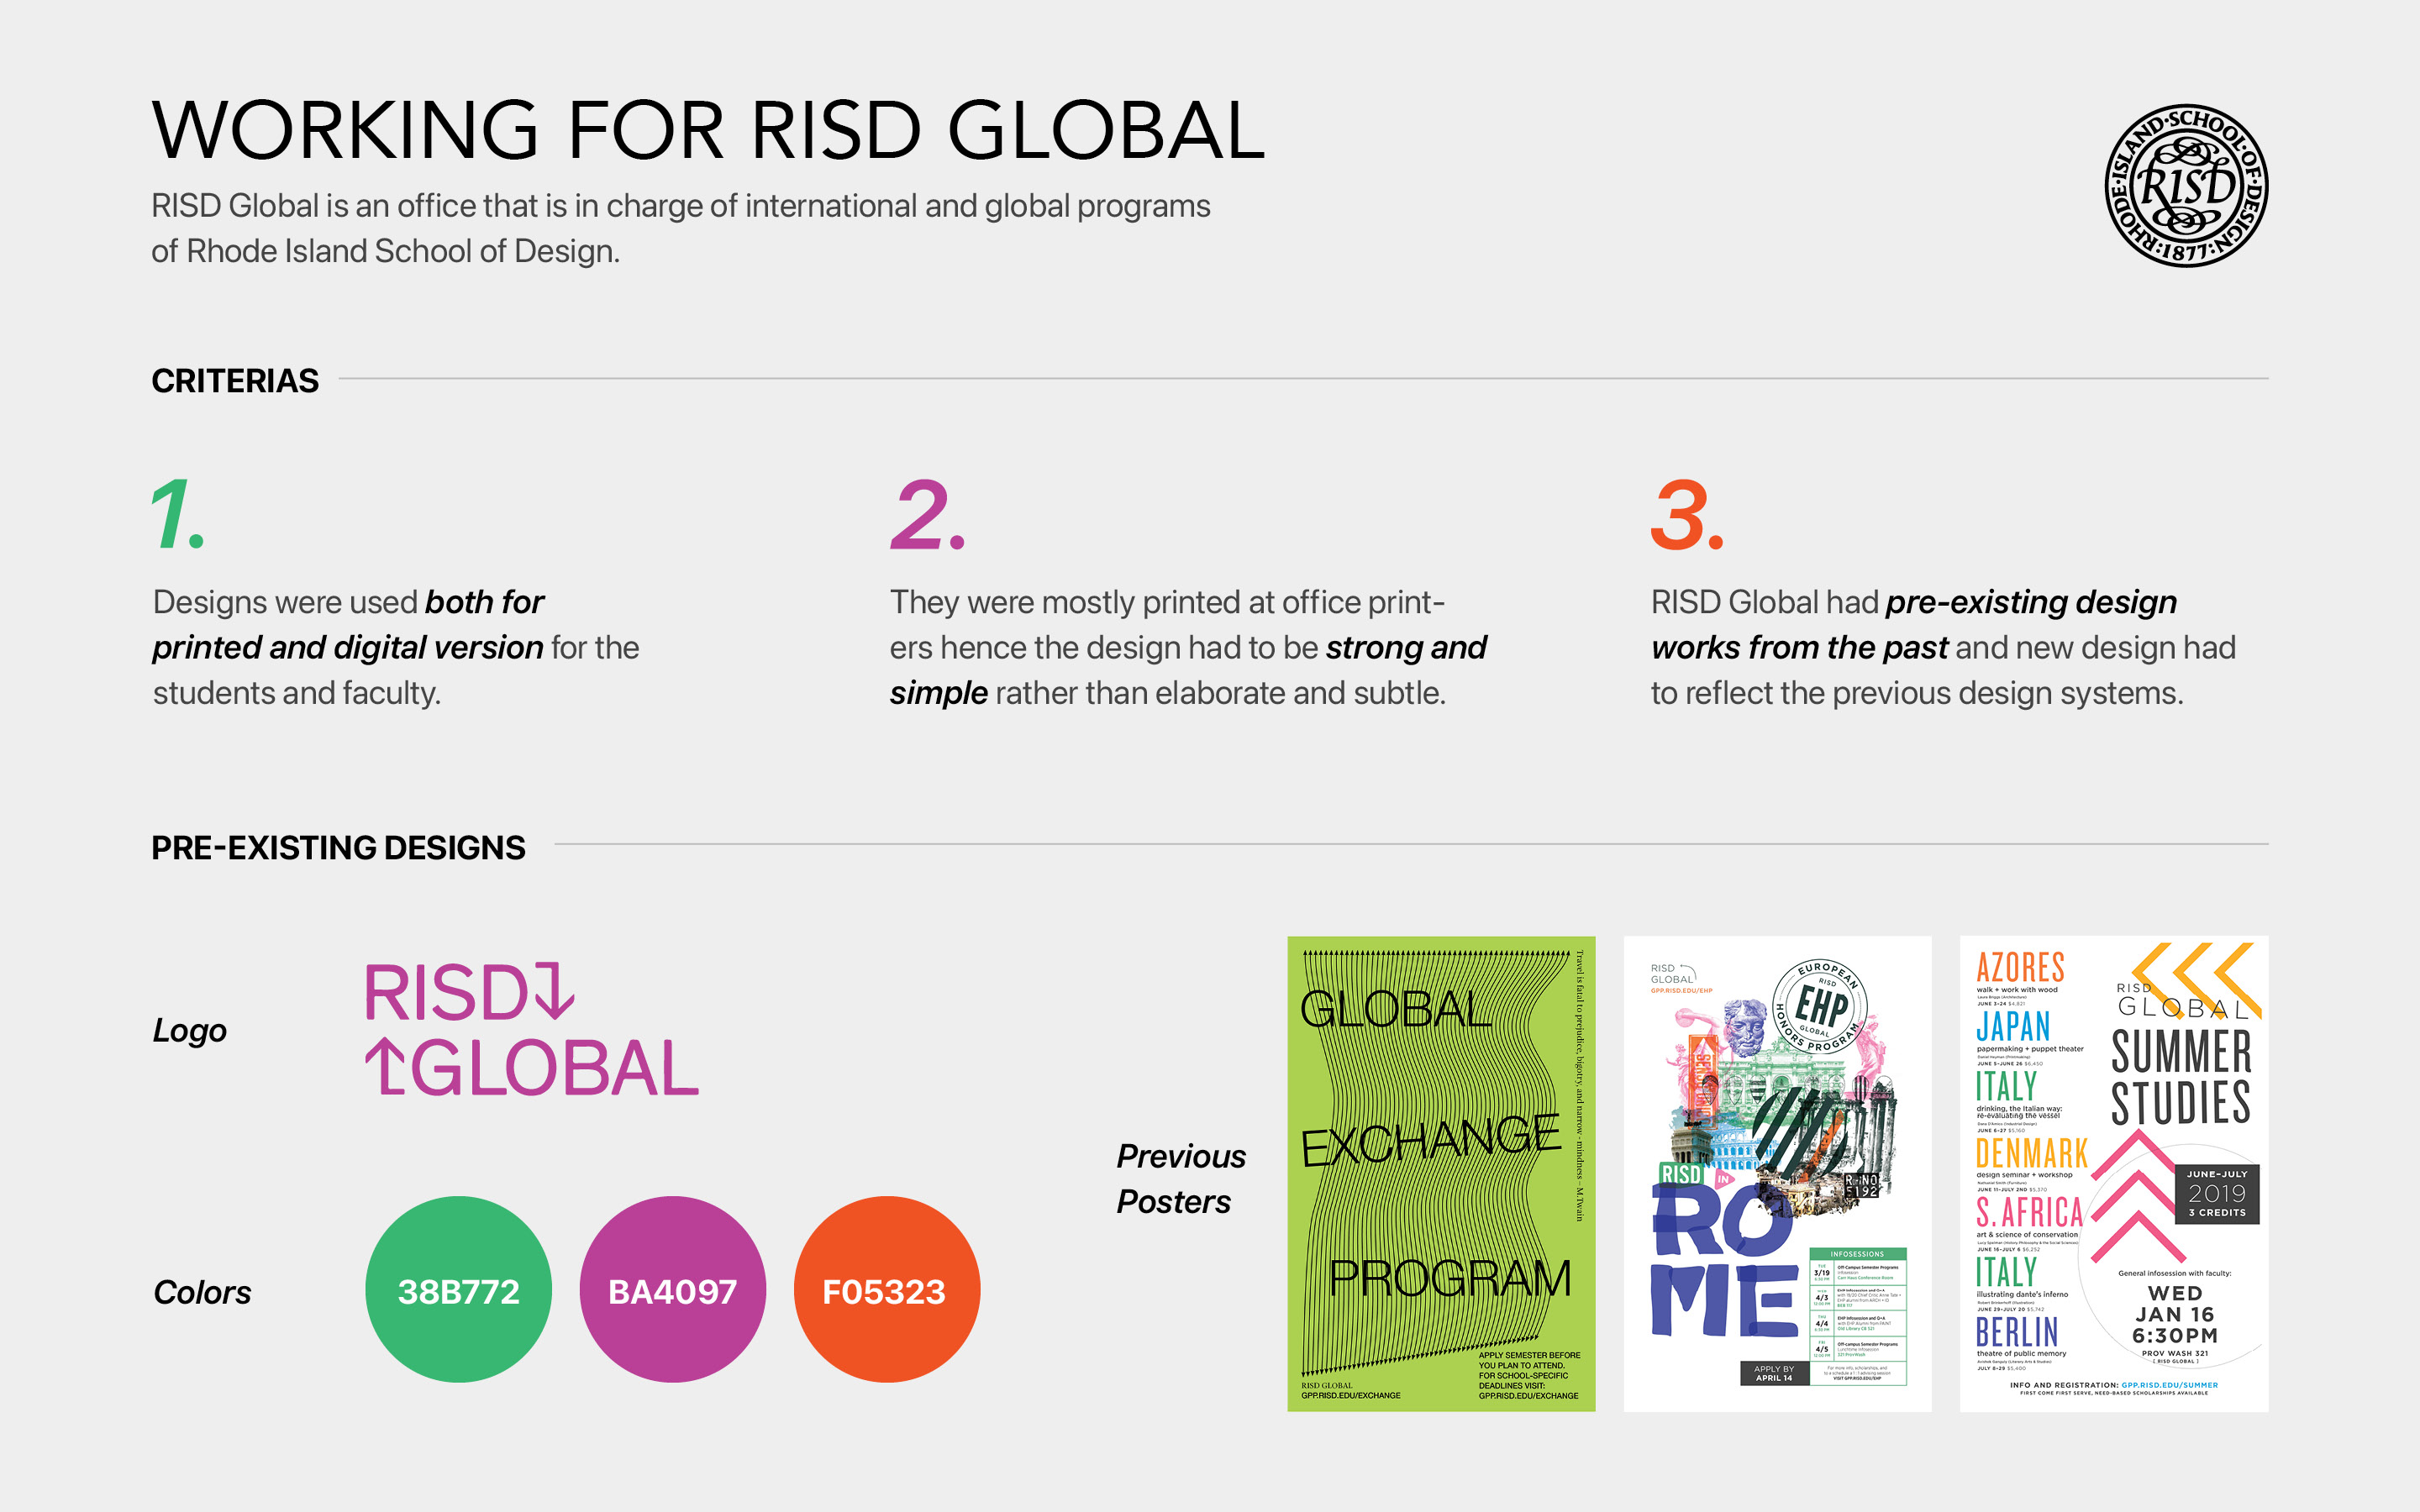Open the EHP Rome poster thumbnail
Image resolution: width=2420 pixels, height=1512 pixels.
point(1777,1174)
